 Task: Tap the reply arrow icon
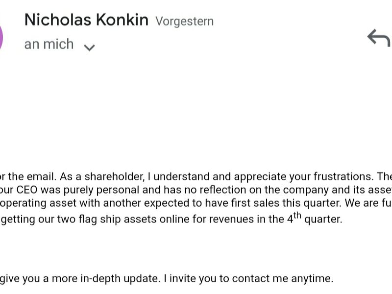379,38
